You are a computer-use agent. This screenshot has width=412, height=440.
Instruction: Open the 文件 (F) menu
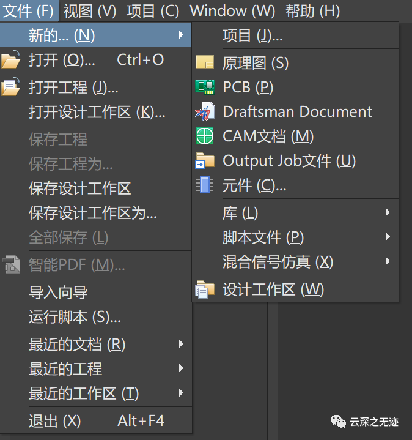pos(29,11)
